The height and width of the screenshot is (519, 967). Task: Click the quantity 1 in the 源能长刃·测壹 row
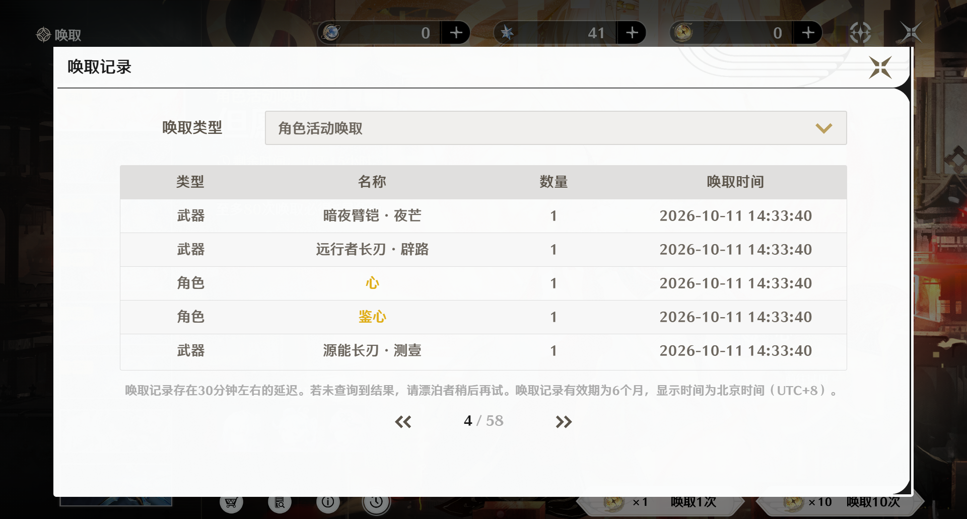(x=554, y=351)
